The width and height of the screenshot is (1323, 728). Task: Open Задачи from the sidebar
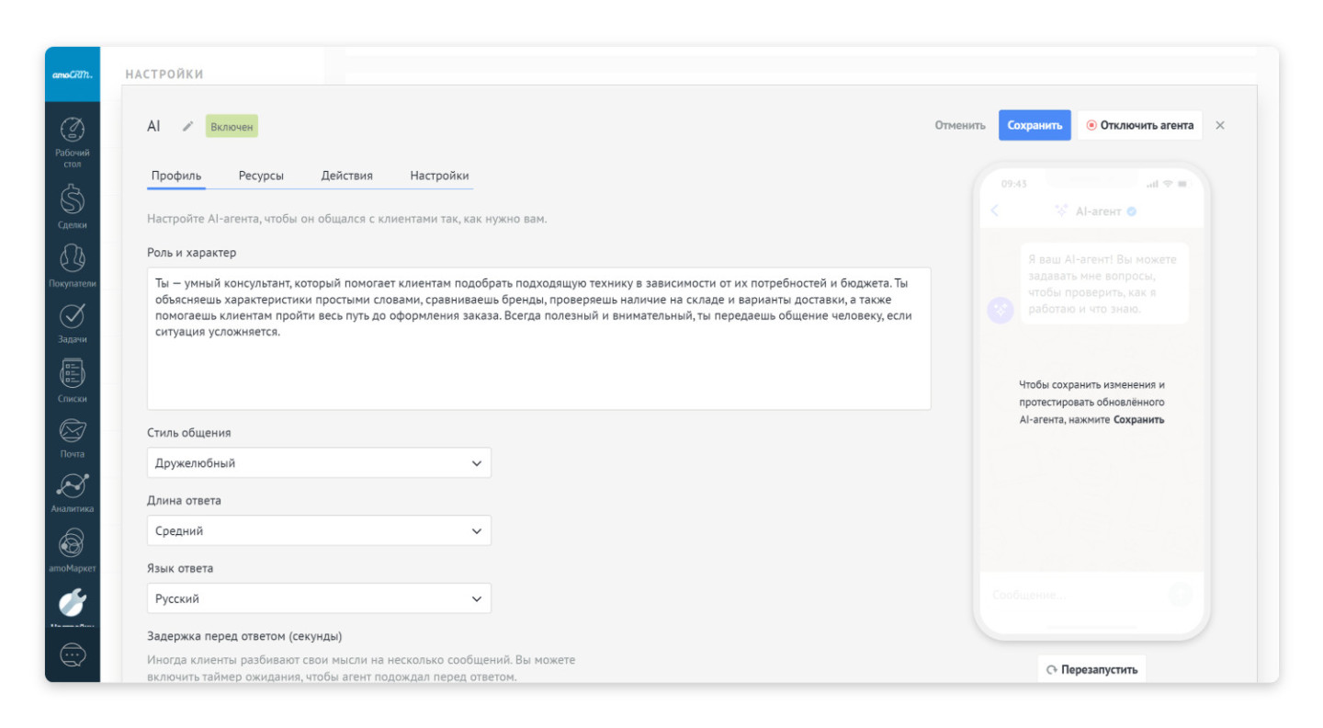click(72, 322)
